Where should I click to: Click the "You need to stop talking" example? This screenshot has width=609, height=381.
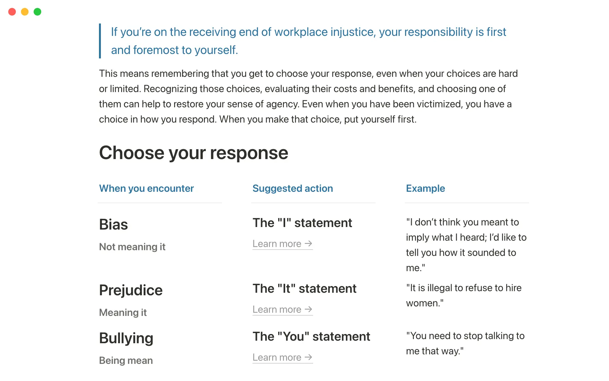(x=465, y=344)
